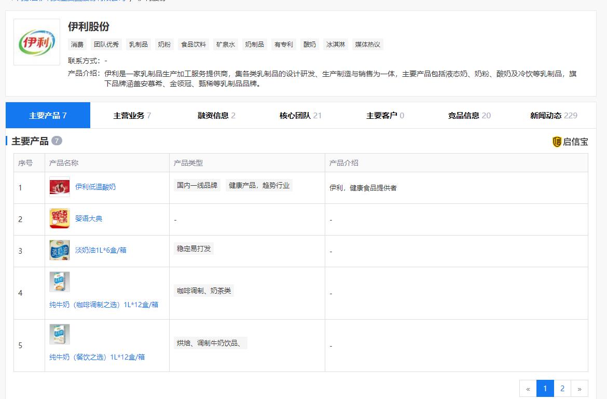607x399 pixels.
Task: Select the 核心团队 tab
Action: coord(300,115)
